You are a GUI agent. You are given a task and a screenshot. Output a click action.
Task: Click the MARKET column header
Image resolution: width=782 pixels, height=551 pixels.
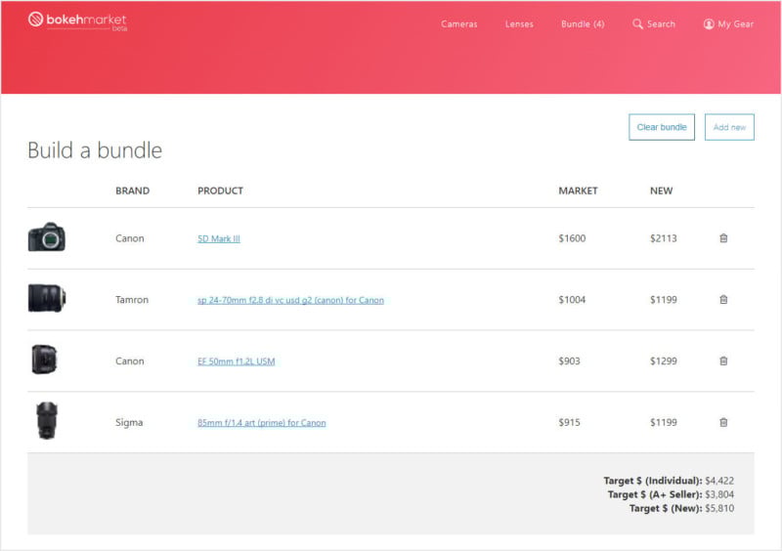578,191
